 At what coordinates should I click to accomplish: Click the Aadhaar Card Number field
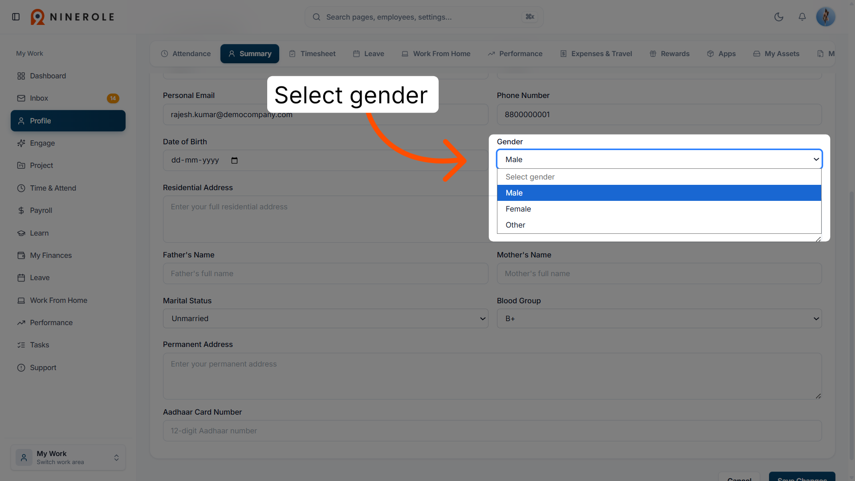coord(492,431)
